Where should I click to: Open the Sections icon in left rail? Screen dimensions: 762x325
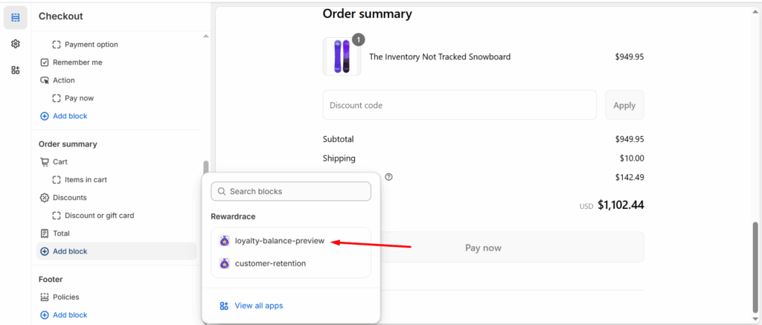pos(16,18)
